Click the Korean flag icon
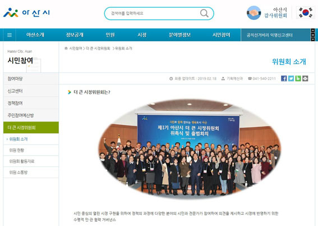 [x=306, y=12]
